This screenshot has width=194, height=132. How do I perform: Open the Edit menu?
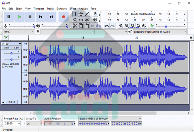coord(11,9)
